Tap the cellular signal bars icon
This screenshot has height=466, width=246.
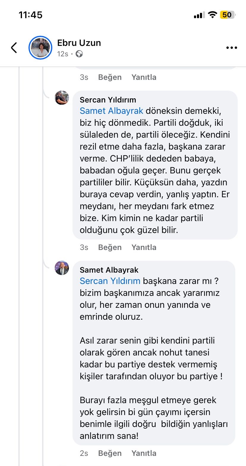coord(199,15)
